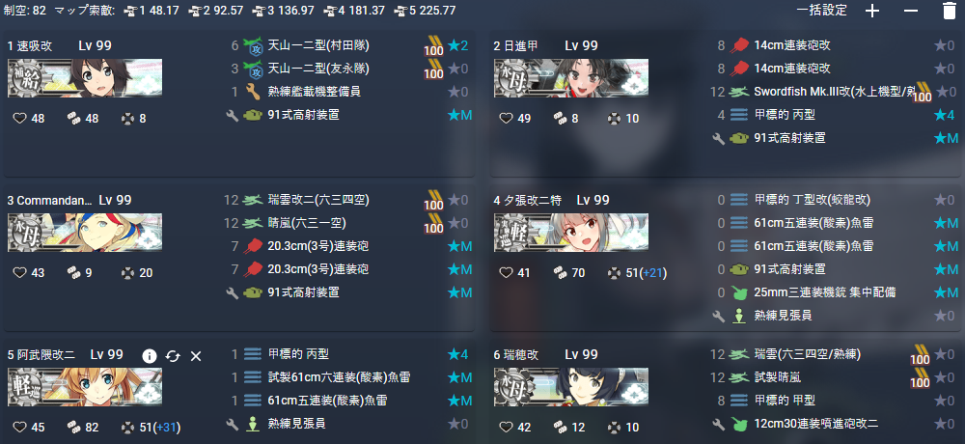The image size is (965, 444).
Task: Click ★0 improvement for 熟練見張員 on 夕張改二特
Action: pyautogui.click(x=945, y=316)
